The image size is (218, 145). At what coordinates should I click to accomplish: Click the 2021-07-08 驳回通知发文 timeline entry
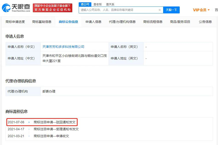tap(54, 122)
